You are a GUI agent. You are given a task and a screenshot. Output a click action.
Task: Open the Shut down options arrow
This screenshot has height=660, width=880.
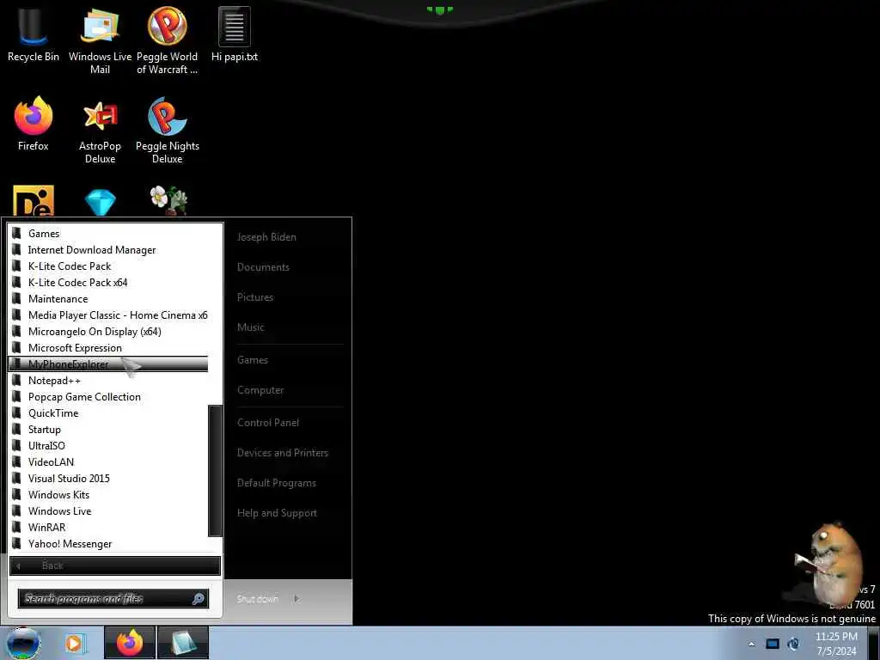click(x=296, y=599)
